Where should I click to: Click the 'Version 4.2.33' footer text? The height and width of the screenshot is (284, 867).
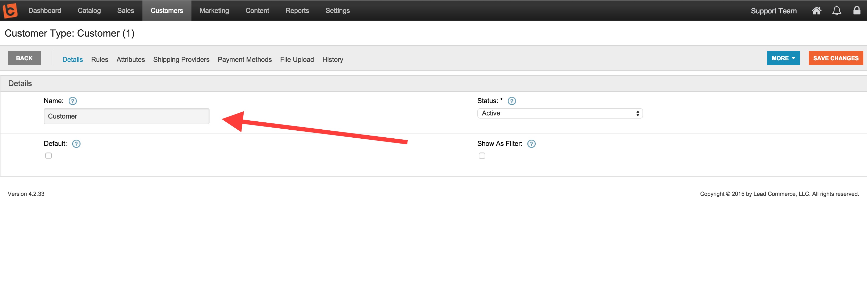point(26,194)
